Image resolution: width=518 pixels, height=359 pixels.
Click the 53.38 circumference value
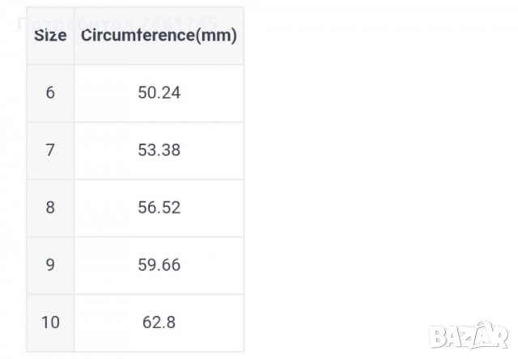pos(159,150)
